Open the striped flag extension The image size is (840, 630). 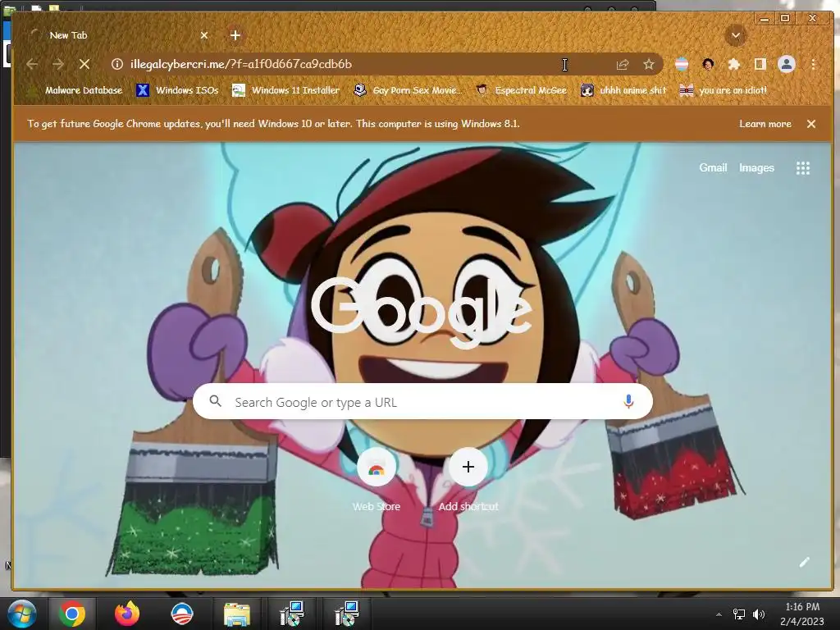click(x=682, y=64)
